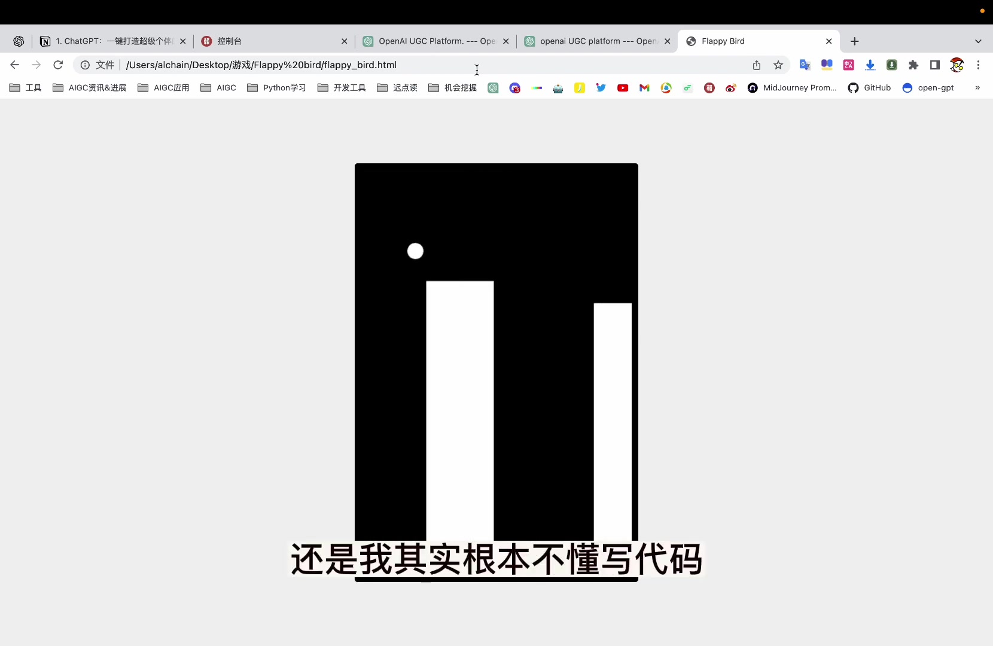
Task: Toggle the browser side panel
Action: click(935, 65)
